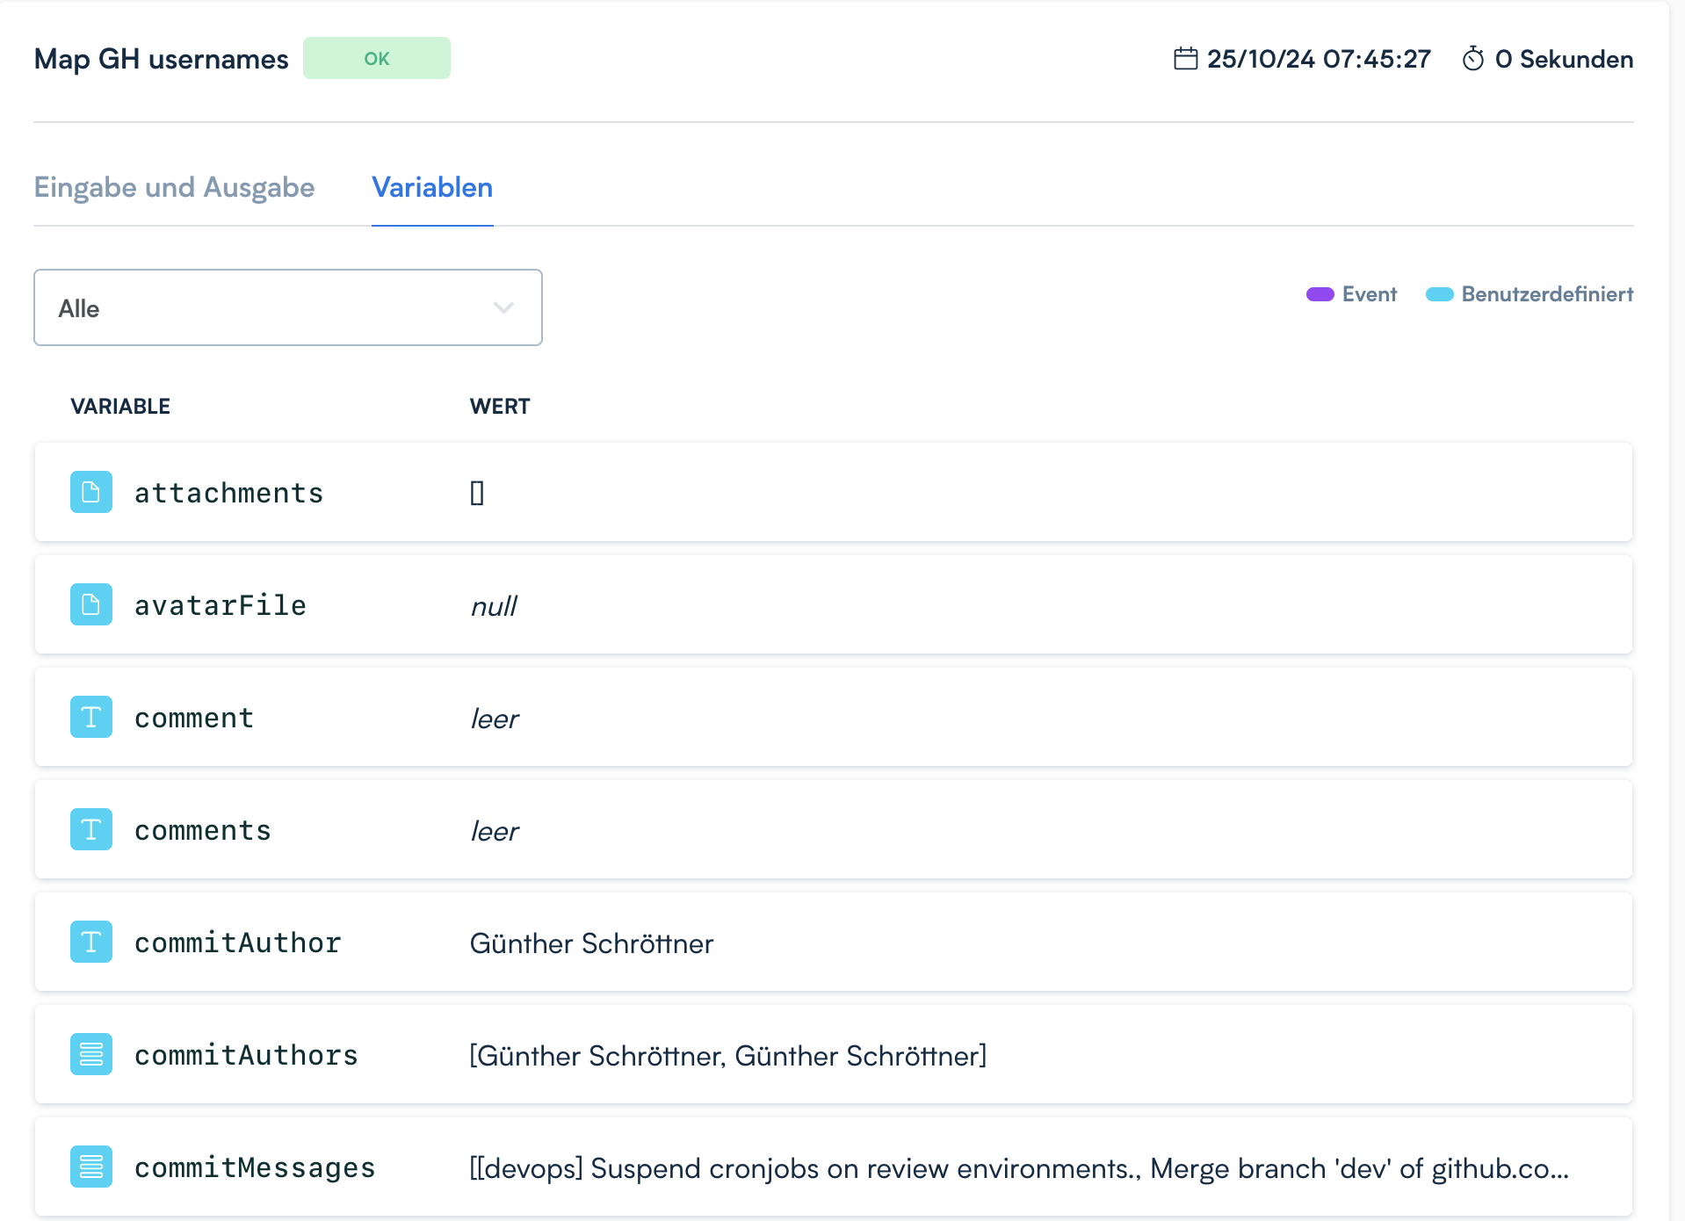Click the stopwatch duration icon
This screenshot has width=1685, height=1221.
coord(1473,59)
